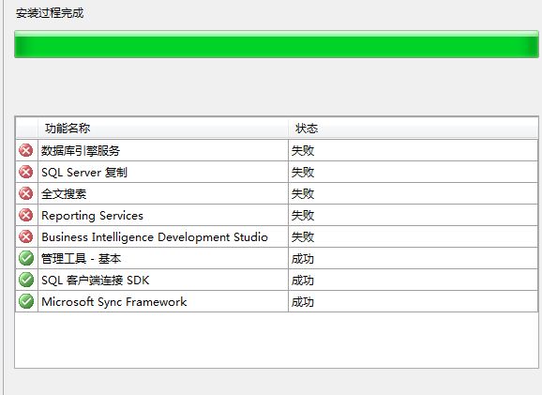Screen dimensions: 542x395
Task: Click 失败 status of Business Intelligence Development Studio
Action: click(303, 237)
